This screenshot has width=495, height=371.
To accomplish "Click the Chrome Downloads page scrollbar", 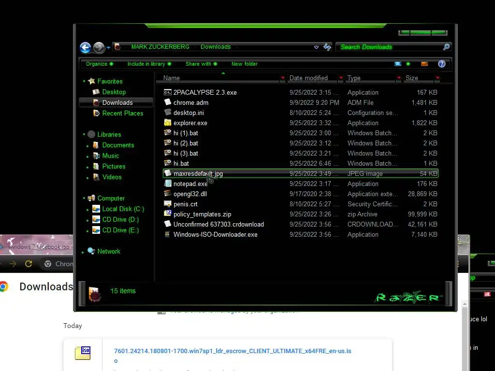I will pos(465,336).
